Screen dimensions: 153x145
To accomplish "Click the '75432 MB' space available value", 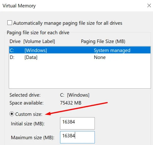I will click(x=71, y=103).
